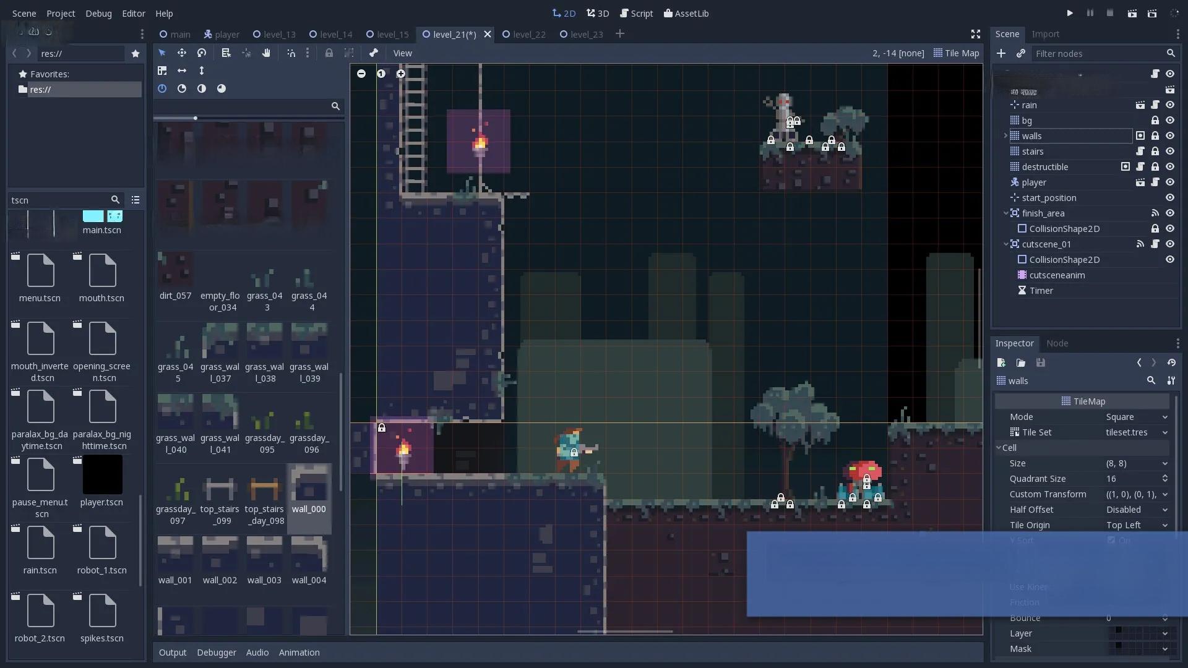Activate the Pan mode hand tool
Viewport: 1188px width, 668px height.
coord(266,53)
